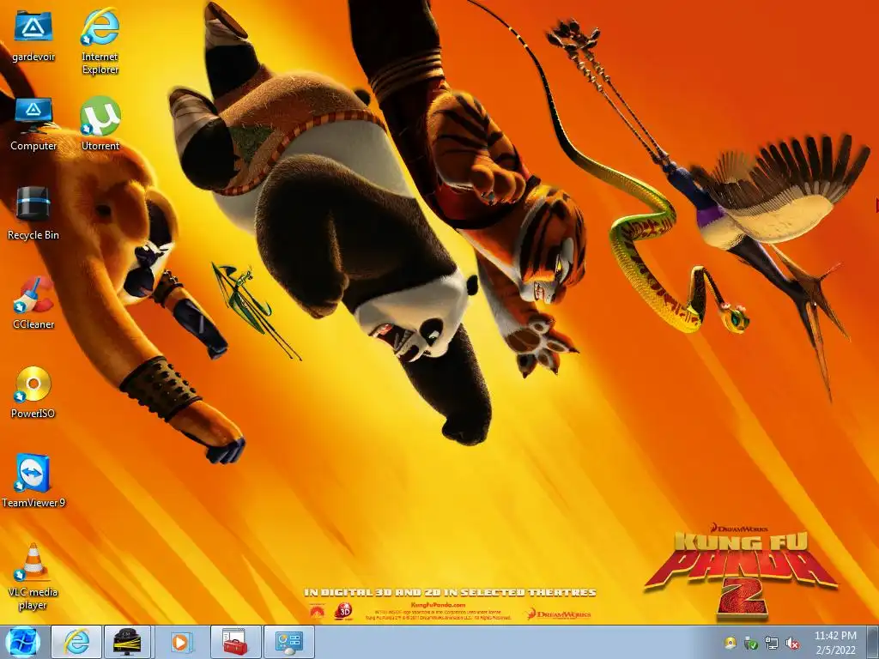Open Windows Media Player from taskbar
The width and height of the screenshot is (879, 659).
coord(180,642)
